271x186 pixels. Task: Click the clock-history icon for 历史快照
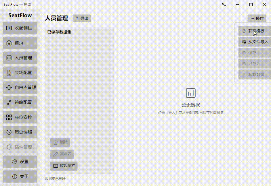[9, 132]
